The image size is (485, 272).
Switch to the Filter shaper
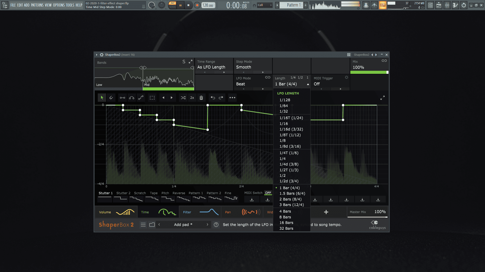tap(200, 212)
